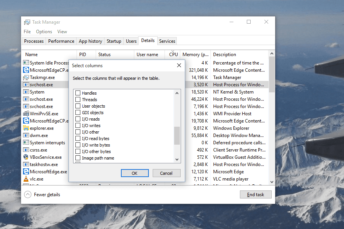Tick the I/O writes checkbox
This screenshot has height=229, width=344.
coord(78,126)
